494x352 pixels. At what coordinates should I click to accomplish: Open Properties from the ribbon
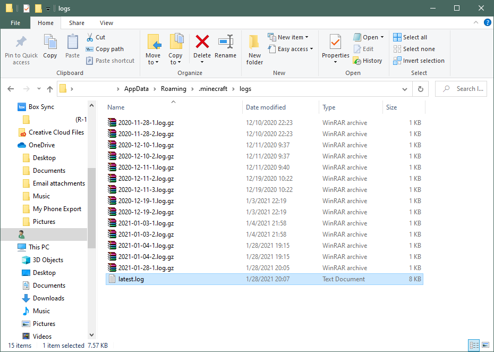[x=335, y=48]
